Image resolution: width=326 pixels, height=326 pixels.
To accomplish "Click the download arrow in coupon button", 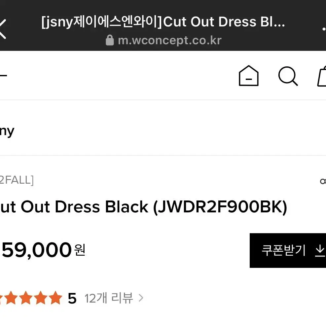I will (320, 251).
